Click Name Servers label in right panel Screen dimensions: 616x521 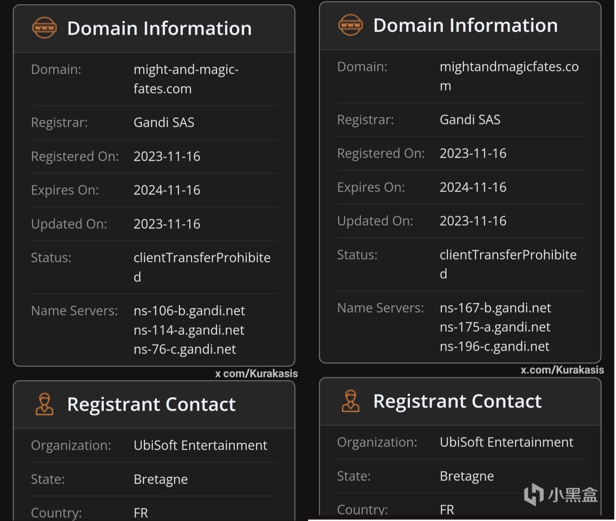[x=380, y=308]
